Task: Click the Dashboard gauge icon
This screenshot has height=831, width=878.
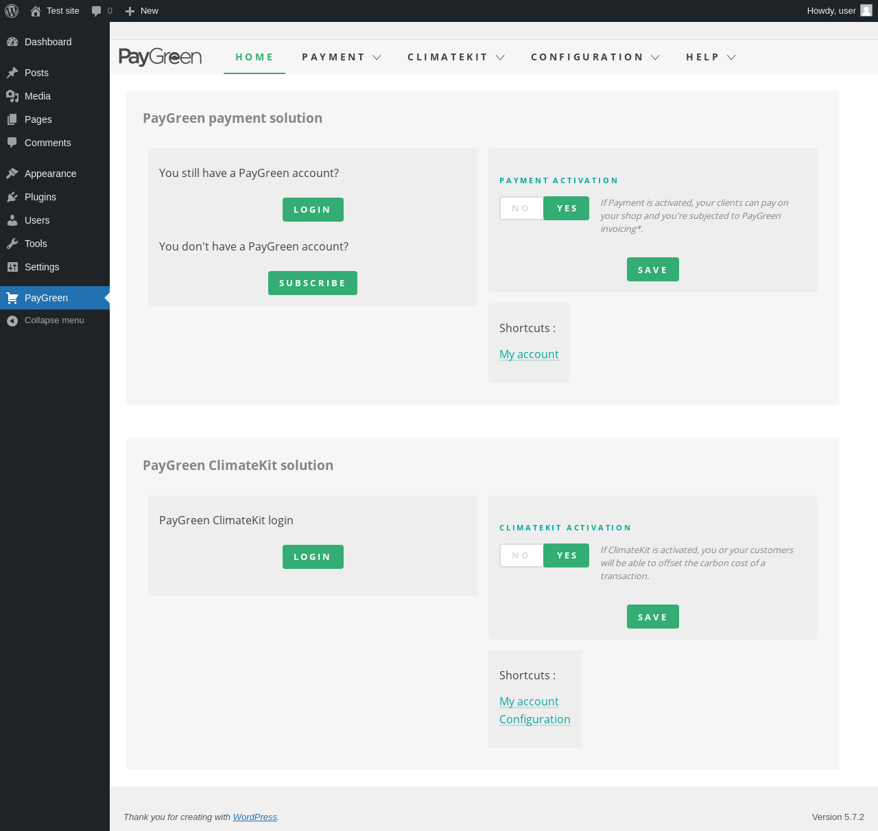Action: click(x=12, y=42)
